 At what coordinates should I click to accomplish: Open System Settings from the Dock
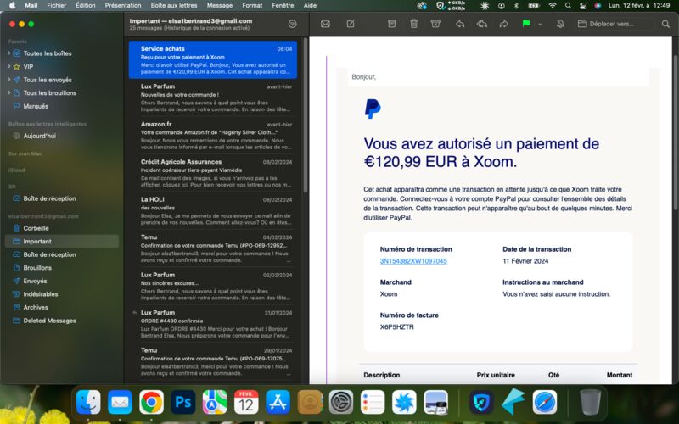341,402
